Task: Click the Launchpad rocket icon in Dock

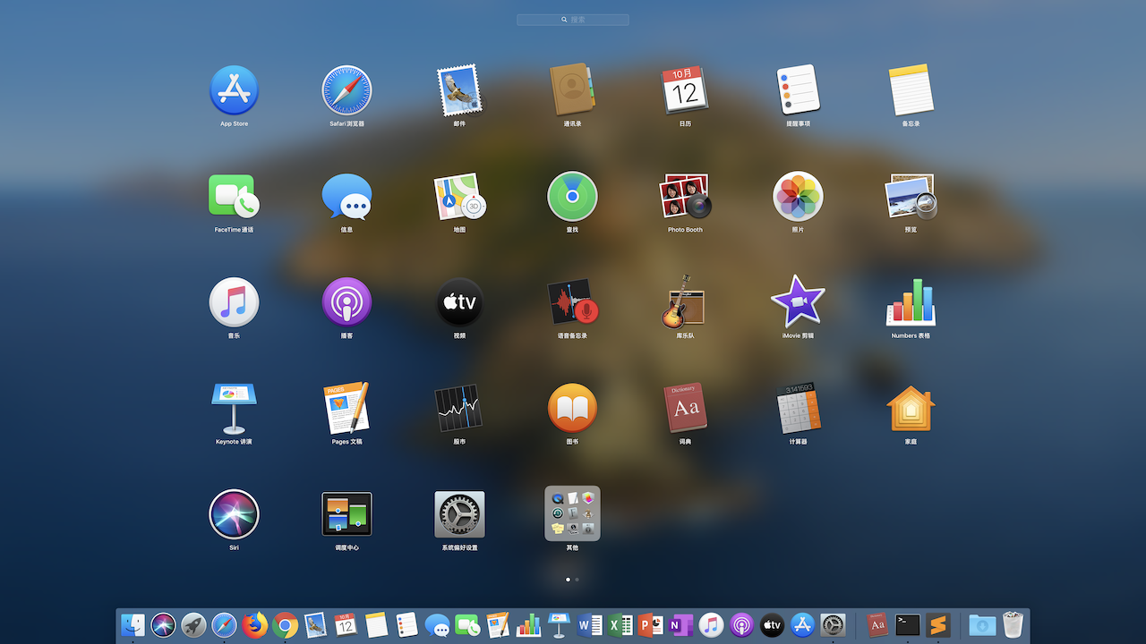Action: coord(193,624)
